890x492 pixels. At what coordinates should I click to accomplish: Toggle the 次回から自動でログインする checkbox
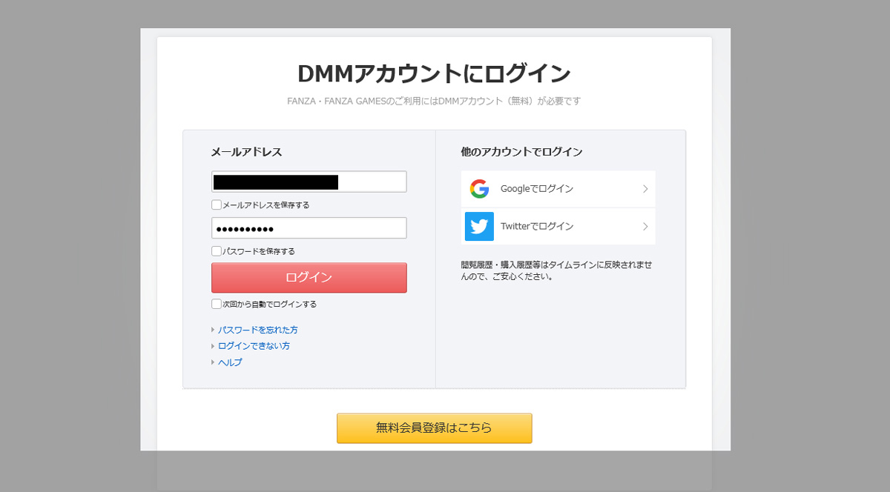pyautogui.click(x=217, y=304)
